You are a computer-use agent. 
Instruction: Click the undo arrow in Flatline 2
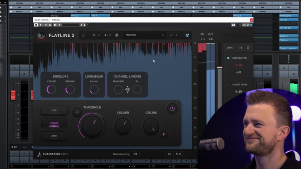[x=94, y=35]
